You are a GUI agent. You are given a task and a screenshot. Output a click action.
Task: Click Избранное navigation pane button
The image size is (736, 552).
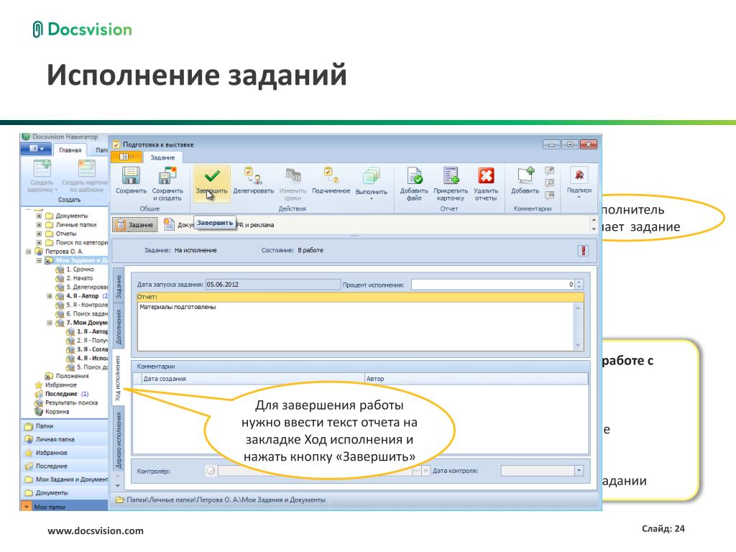coord(65,453)
